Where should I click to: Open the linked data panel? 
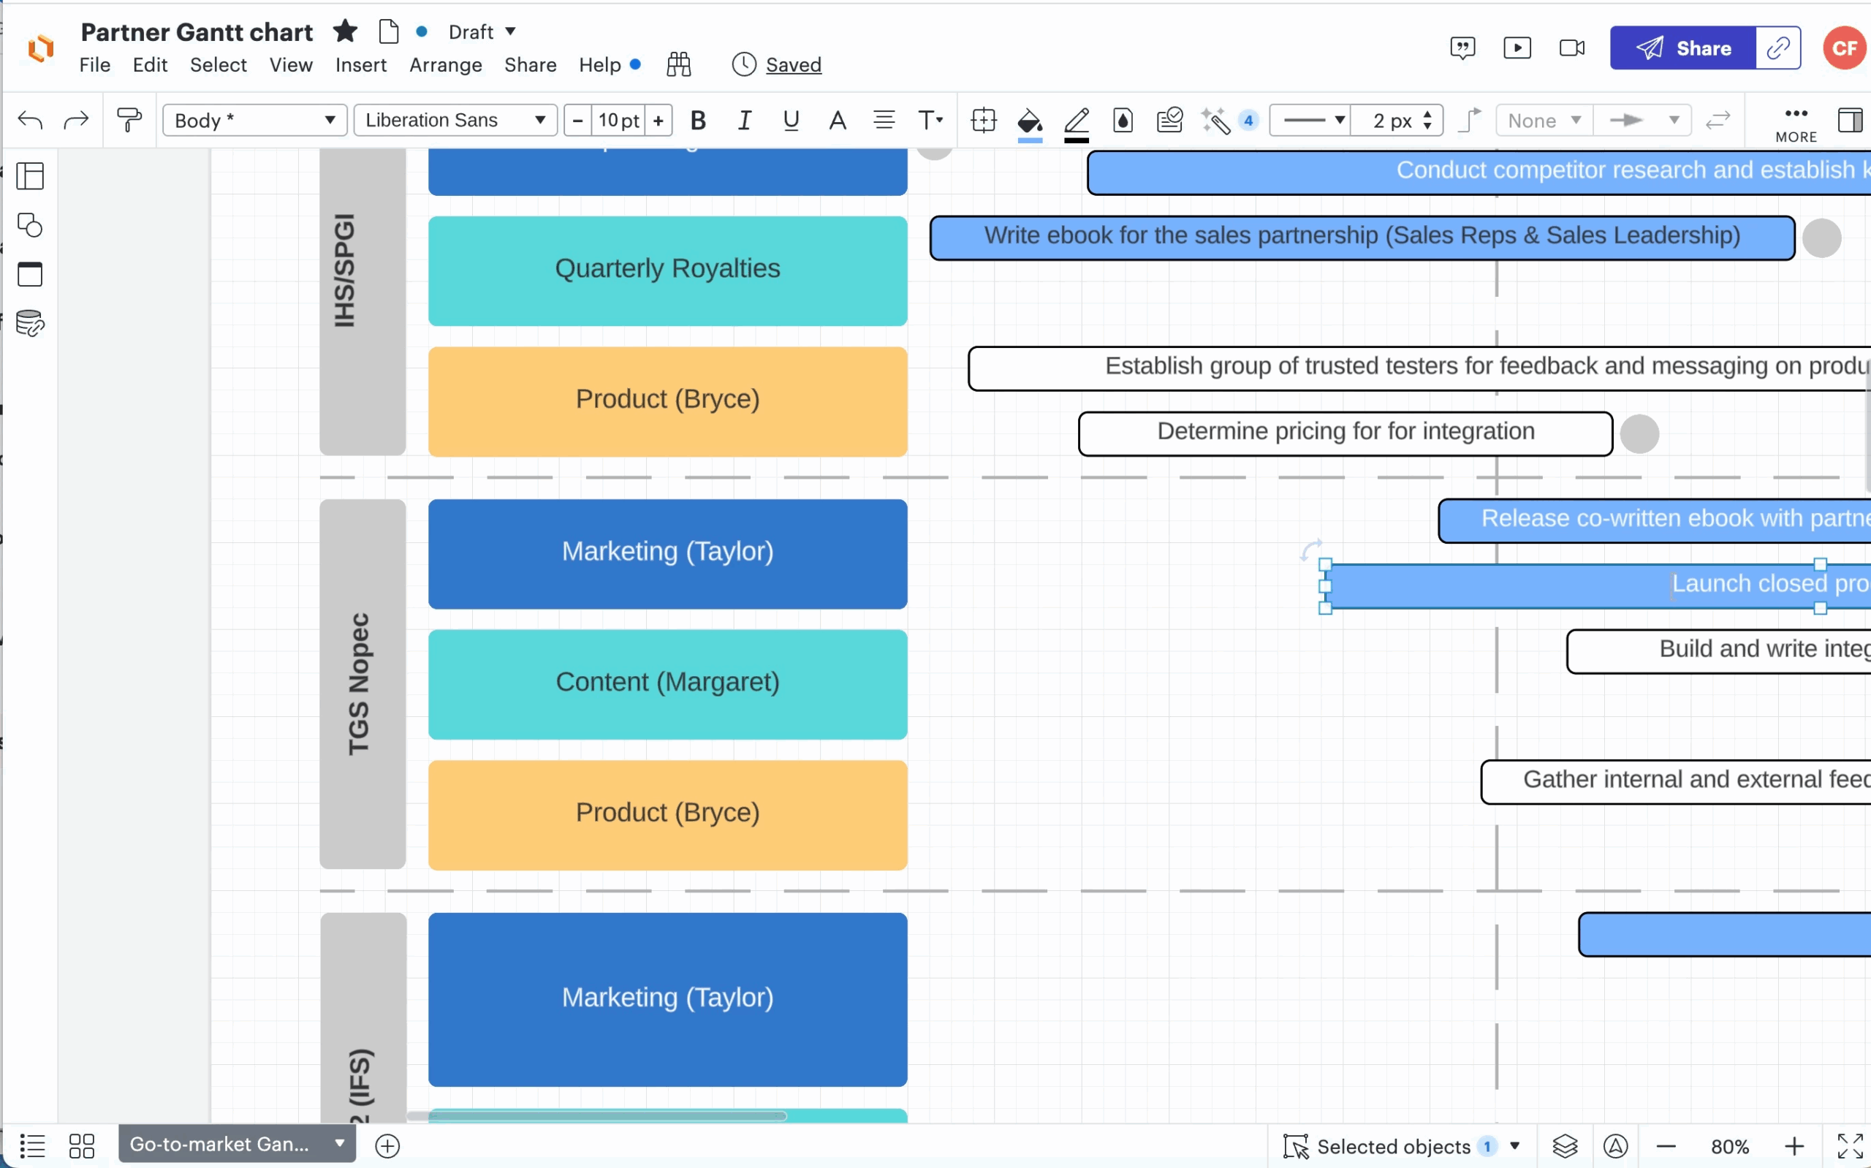[x=29, y=324]
